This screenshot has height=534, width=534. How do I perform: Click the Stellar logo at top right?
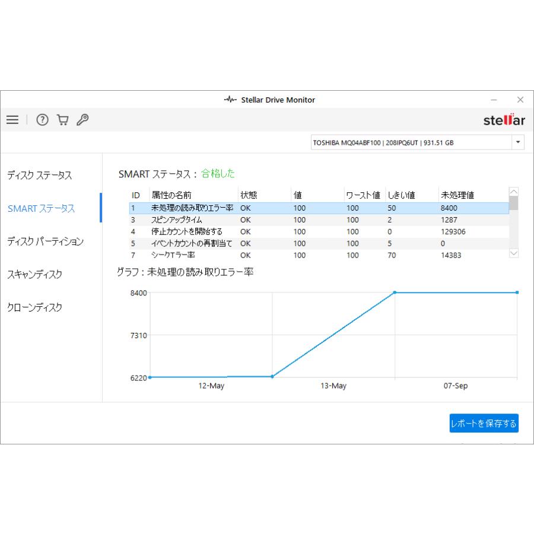click(504, 120)
